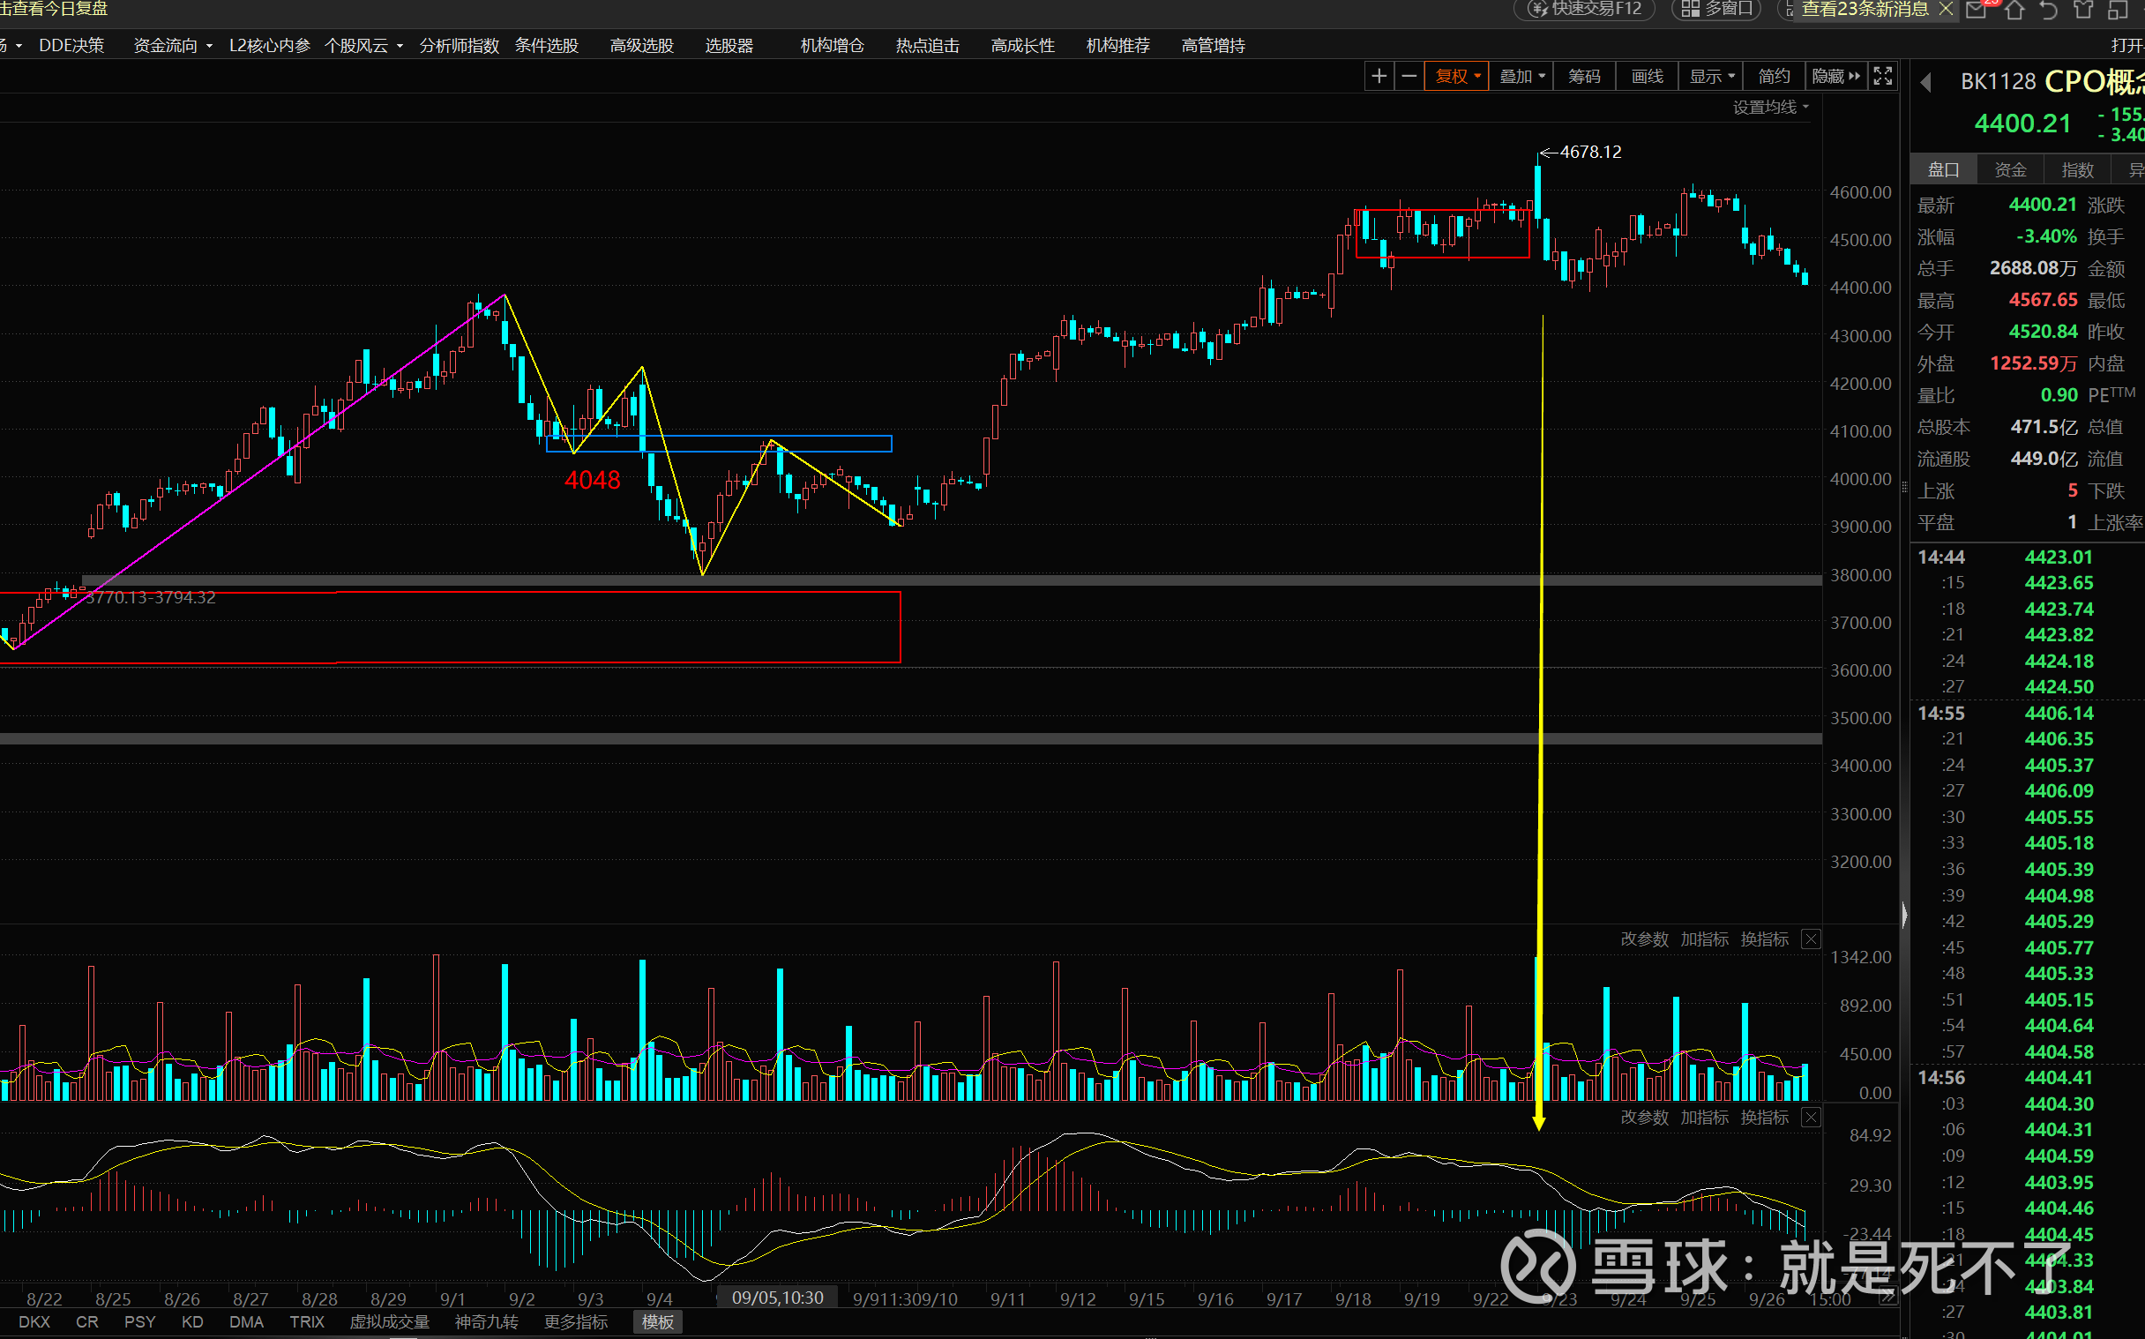Click the 快速交易F12 quick trade button

(x=1587, y=9)
